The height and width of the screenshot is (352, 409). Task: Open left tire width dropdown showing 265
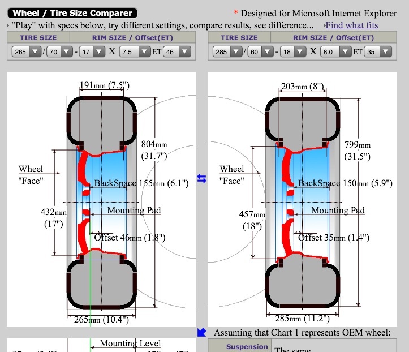click(26, 51)
